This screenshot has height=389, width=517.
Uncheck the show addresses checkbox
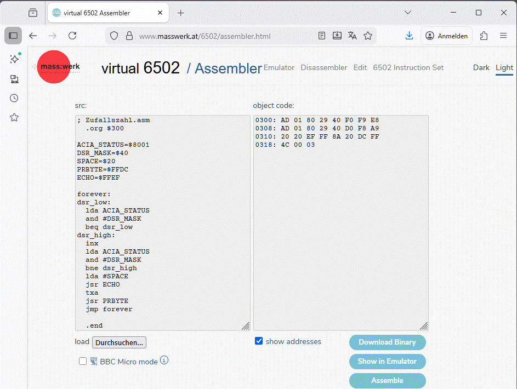pyautogui.click(x=259, y=341)
